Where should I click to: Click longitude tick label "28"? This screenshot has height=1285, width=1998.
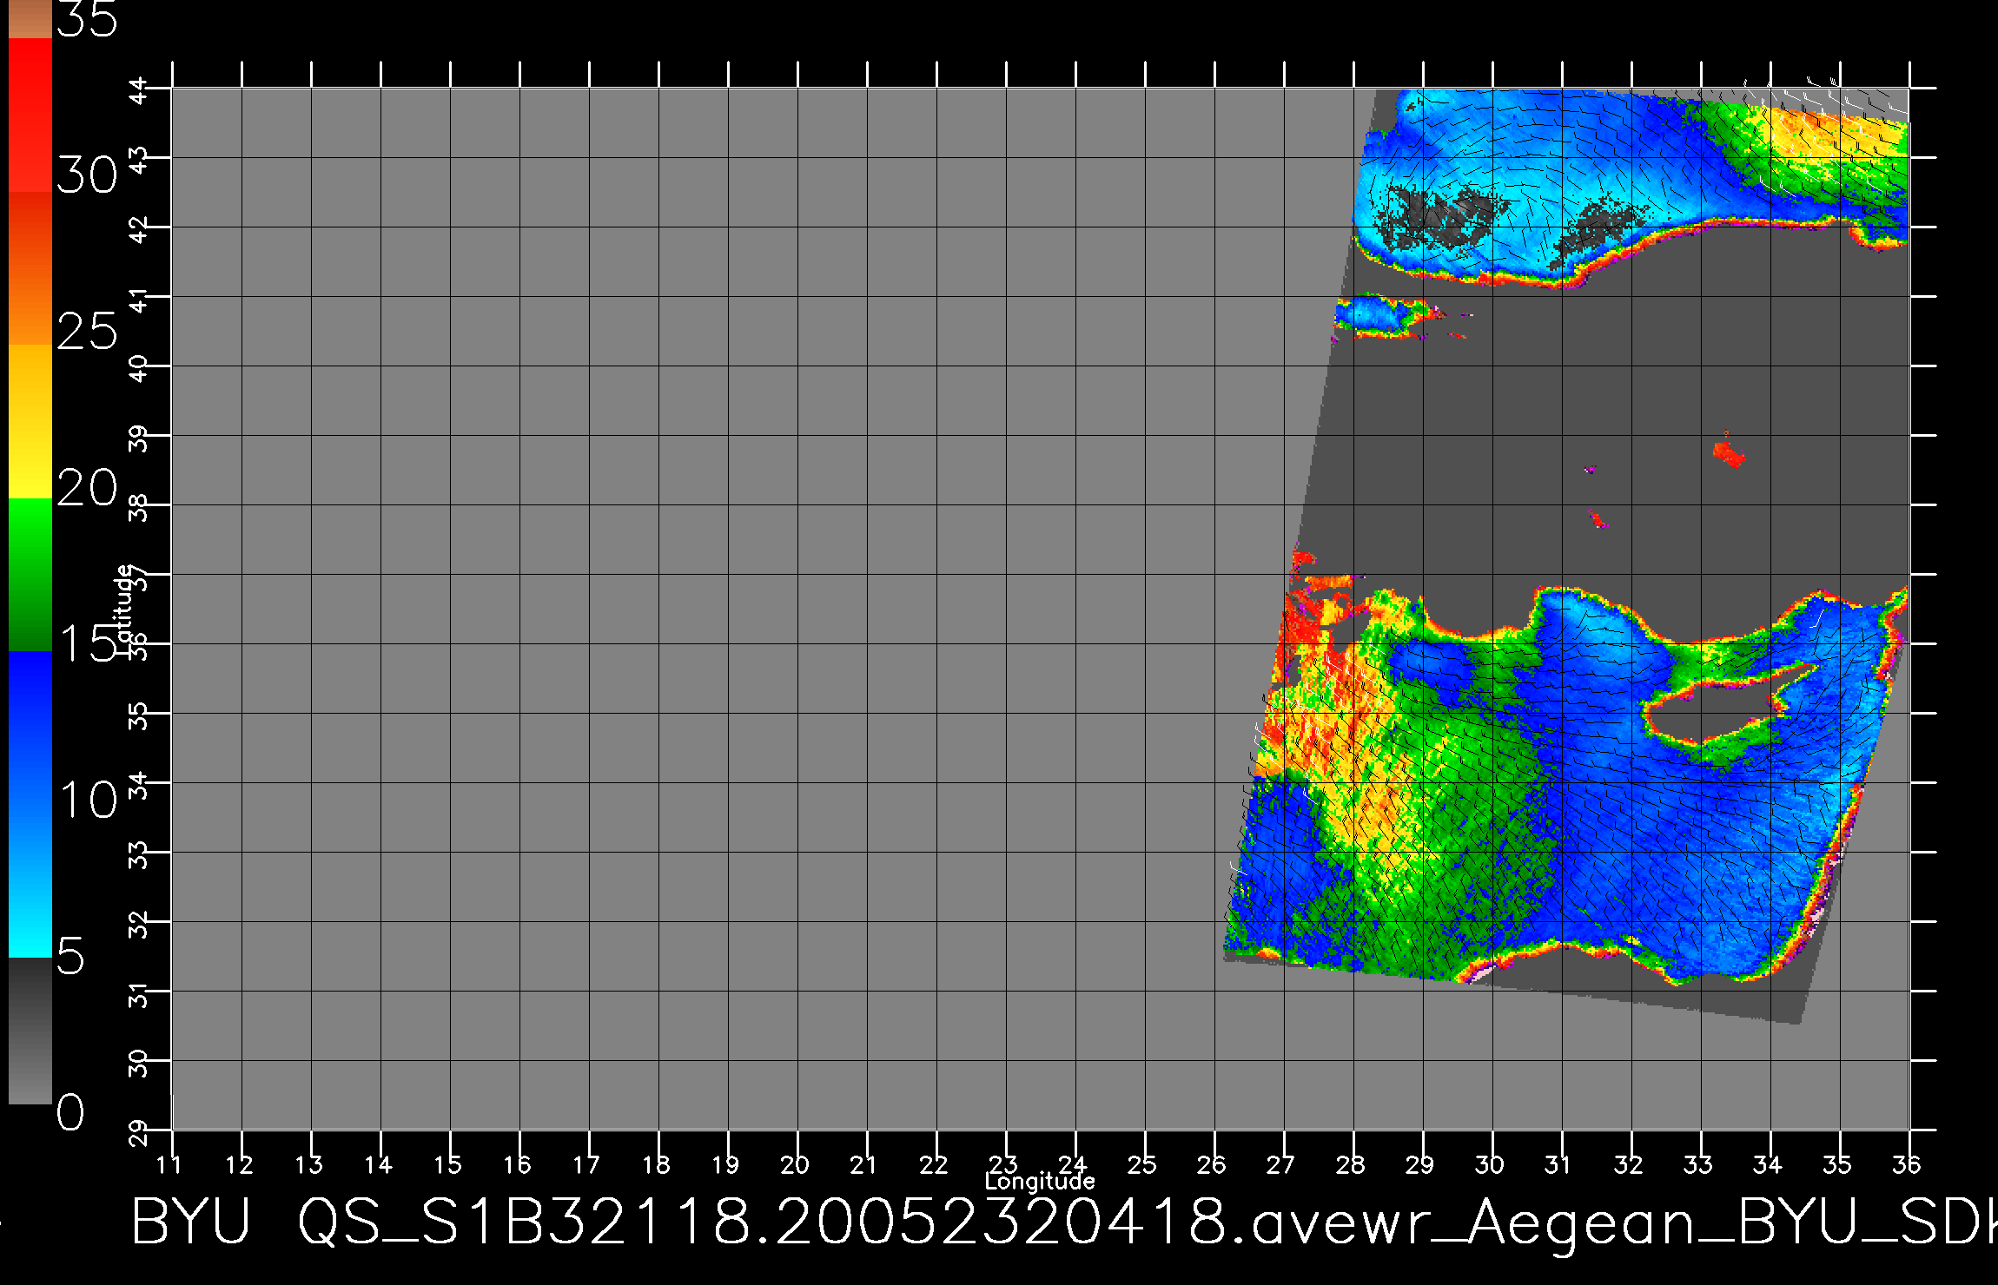point(1351,1164)
